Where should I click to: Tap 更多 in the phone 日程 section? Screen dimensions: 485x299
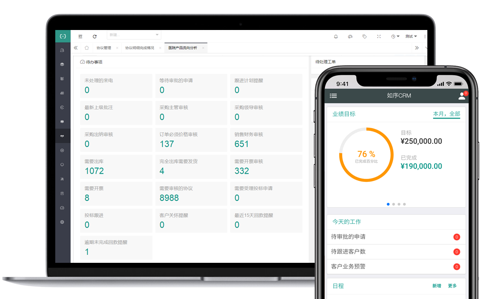452,286
